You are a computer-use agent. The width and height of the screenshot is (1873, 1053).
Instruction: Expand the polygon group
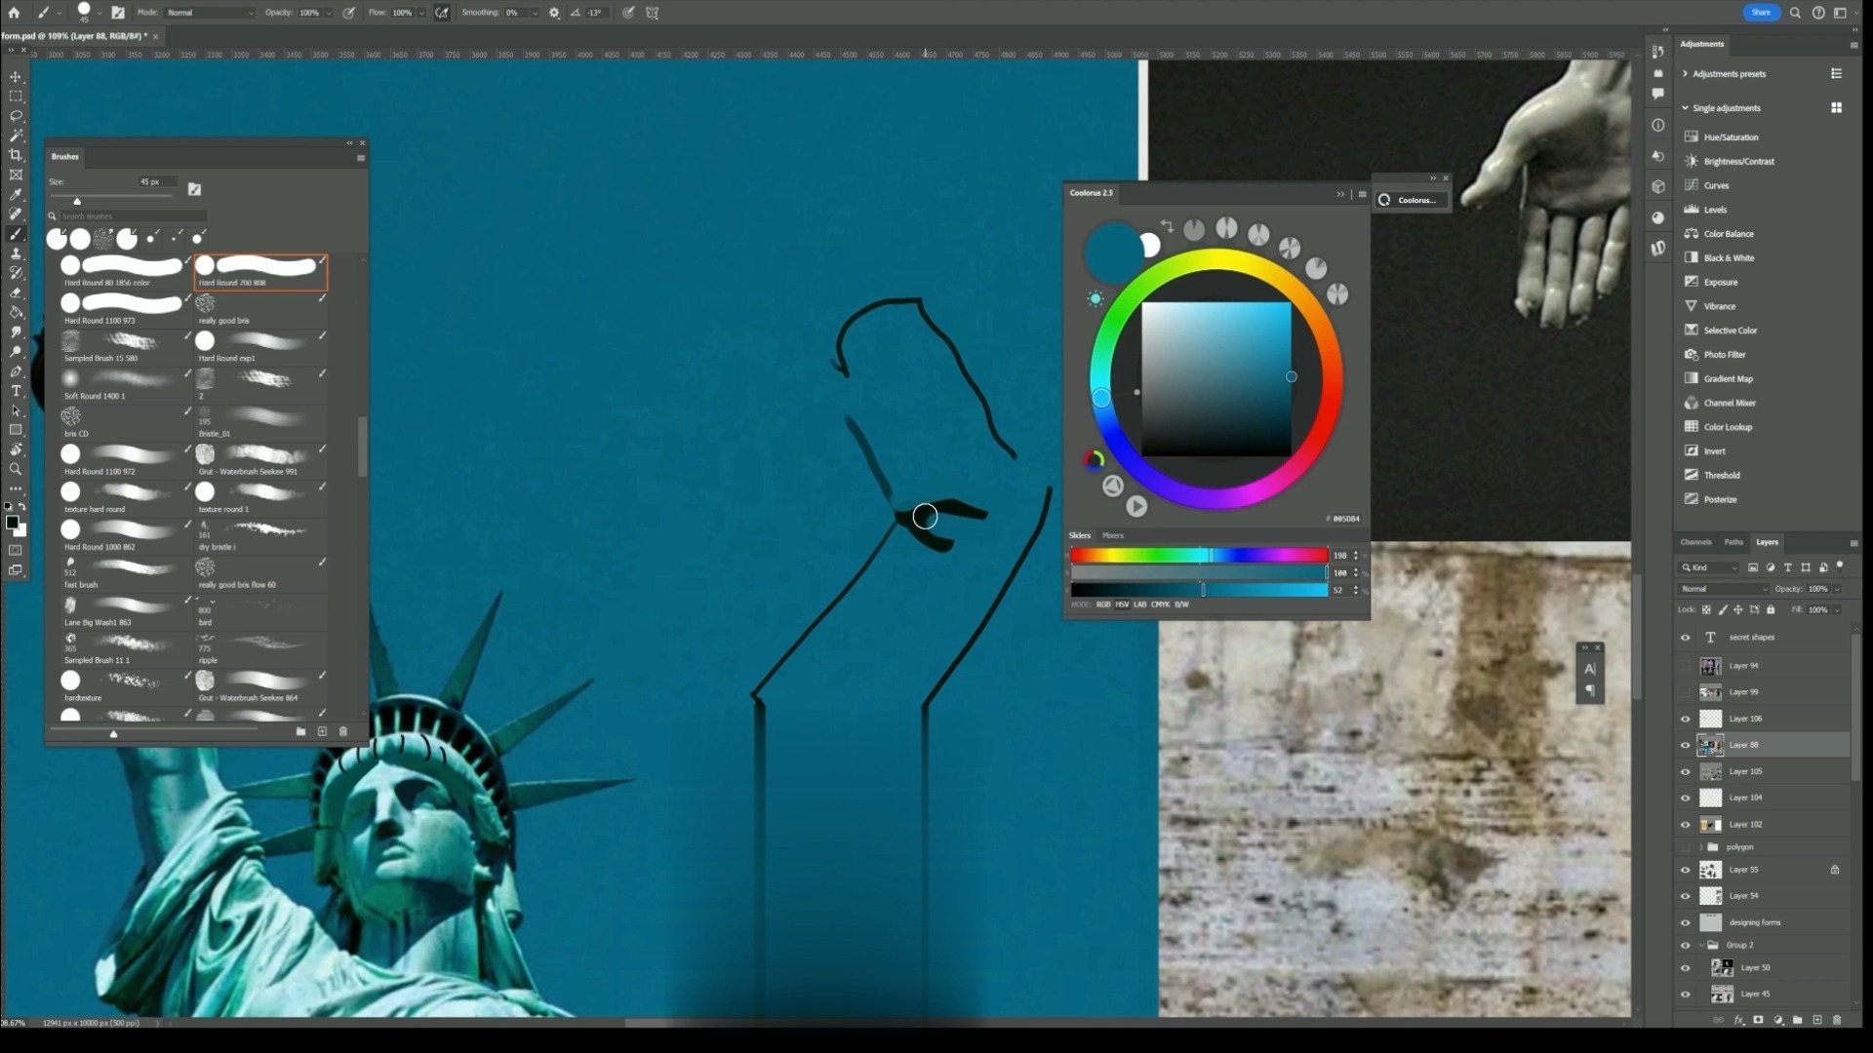point(1700,847)
